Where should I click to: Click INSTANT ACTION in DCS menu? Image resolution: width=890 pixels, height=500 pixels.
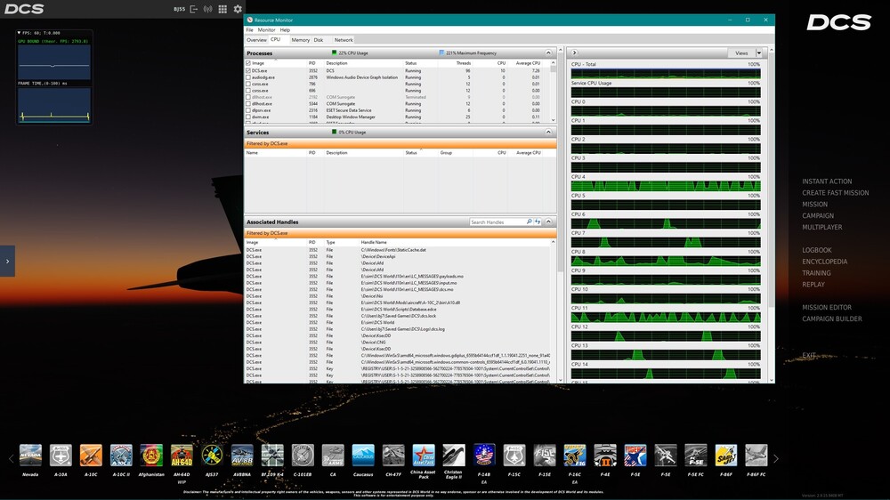(827, 181)
